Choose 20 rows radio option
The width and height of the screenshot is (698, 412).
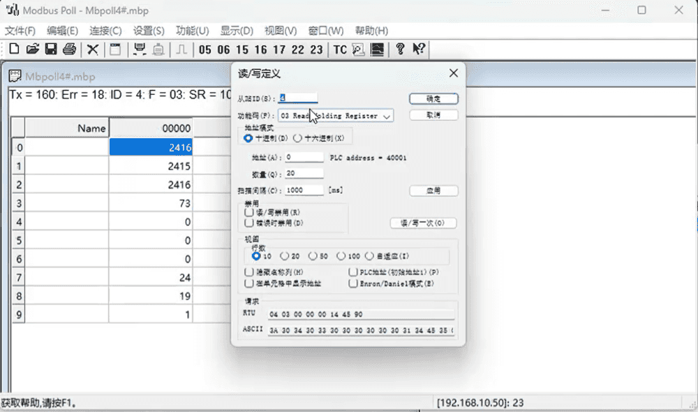coord(285,256)
